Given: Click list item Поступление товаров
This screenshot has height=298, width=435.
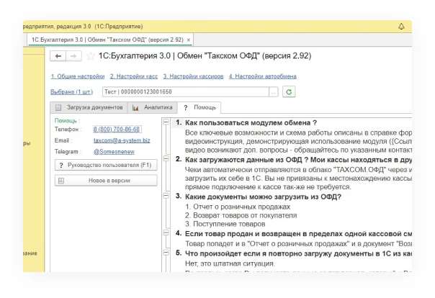Looking at the screenshot, I should tap(225, 224).
